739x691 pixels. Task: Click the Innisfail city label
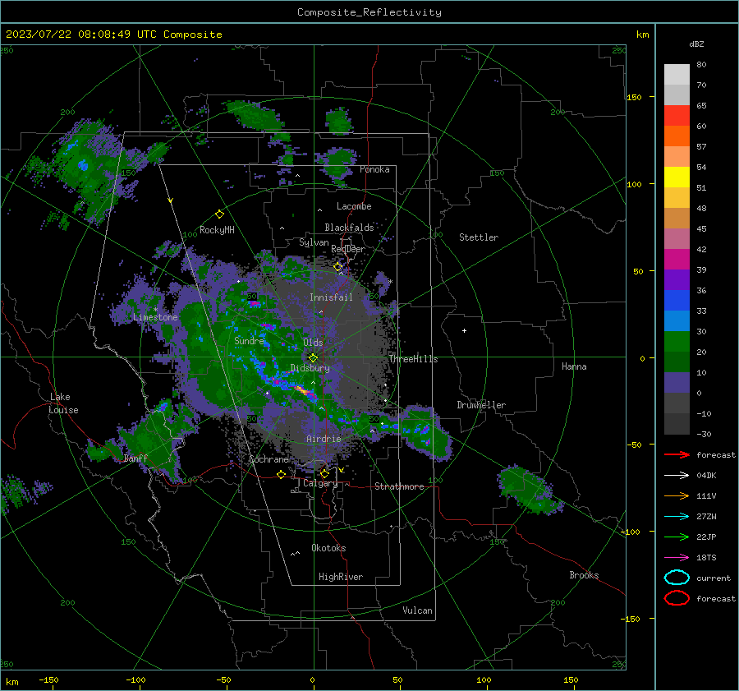tap(331, 297)
